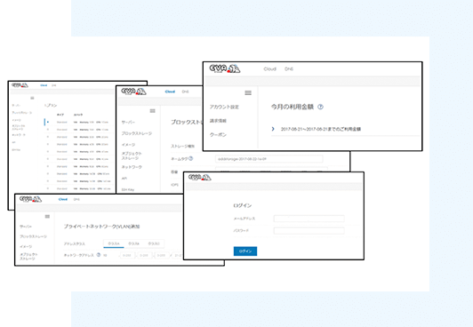473x327 pixels.
Task: Open the help icon beside 今月の利用金額
Action: pyautogui.click(x=320, y=107)
